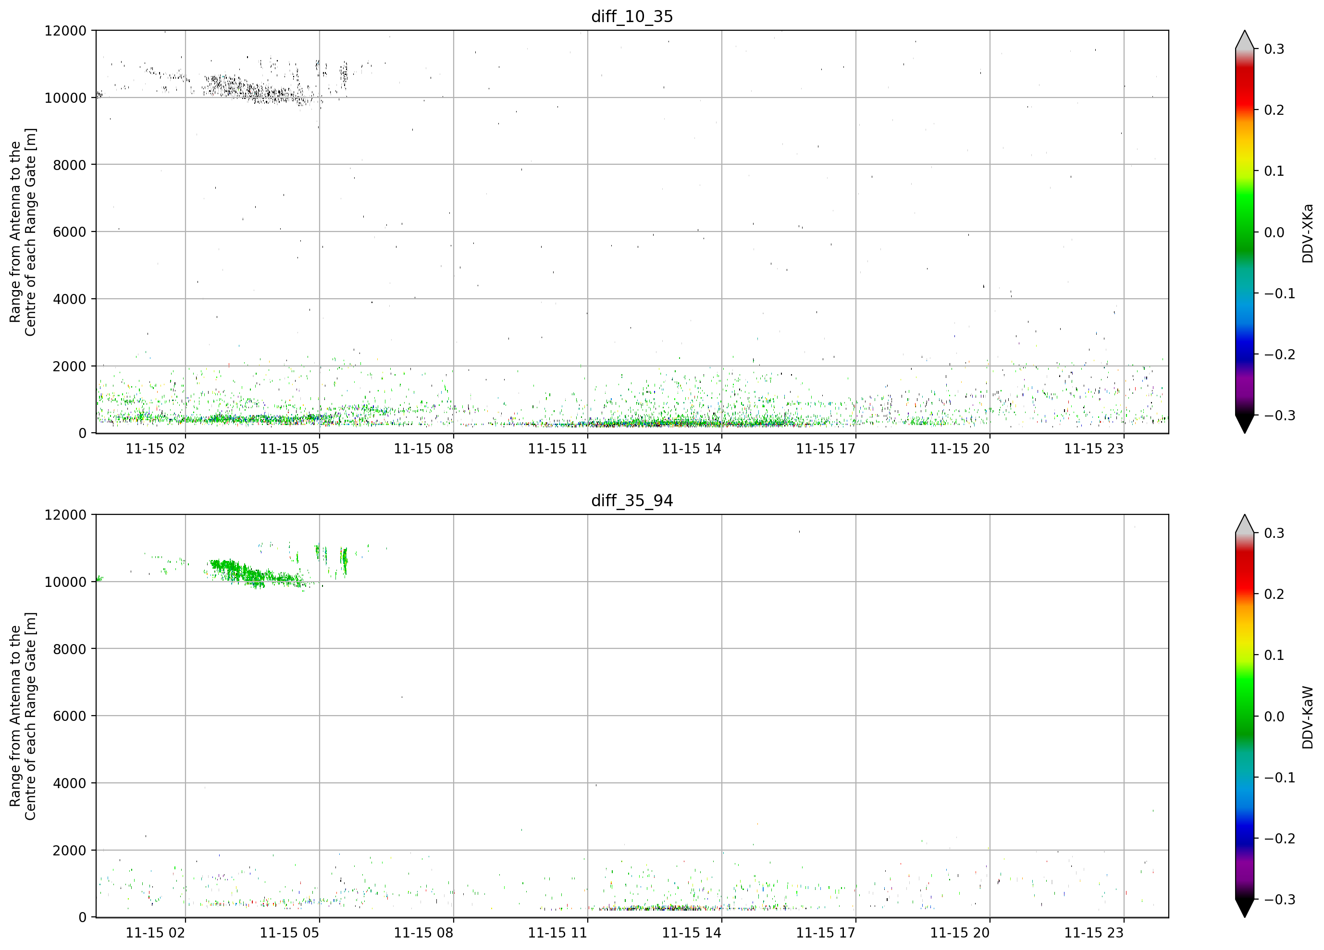The image size is (1324, 950).
Task: Click '11-15 14' x-tick under diff_10_35 plot
Action: tap(692, 449)
